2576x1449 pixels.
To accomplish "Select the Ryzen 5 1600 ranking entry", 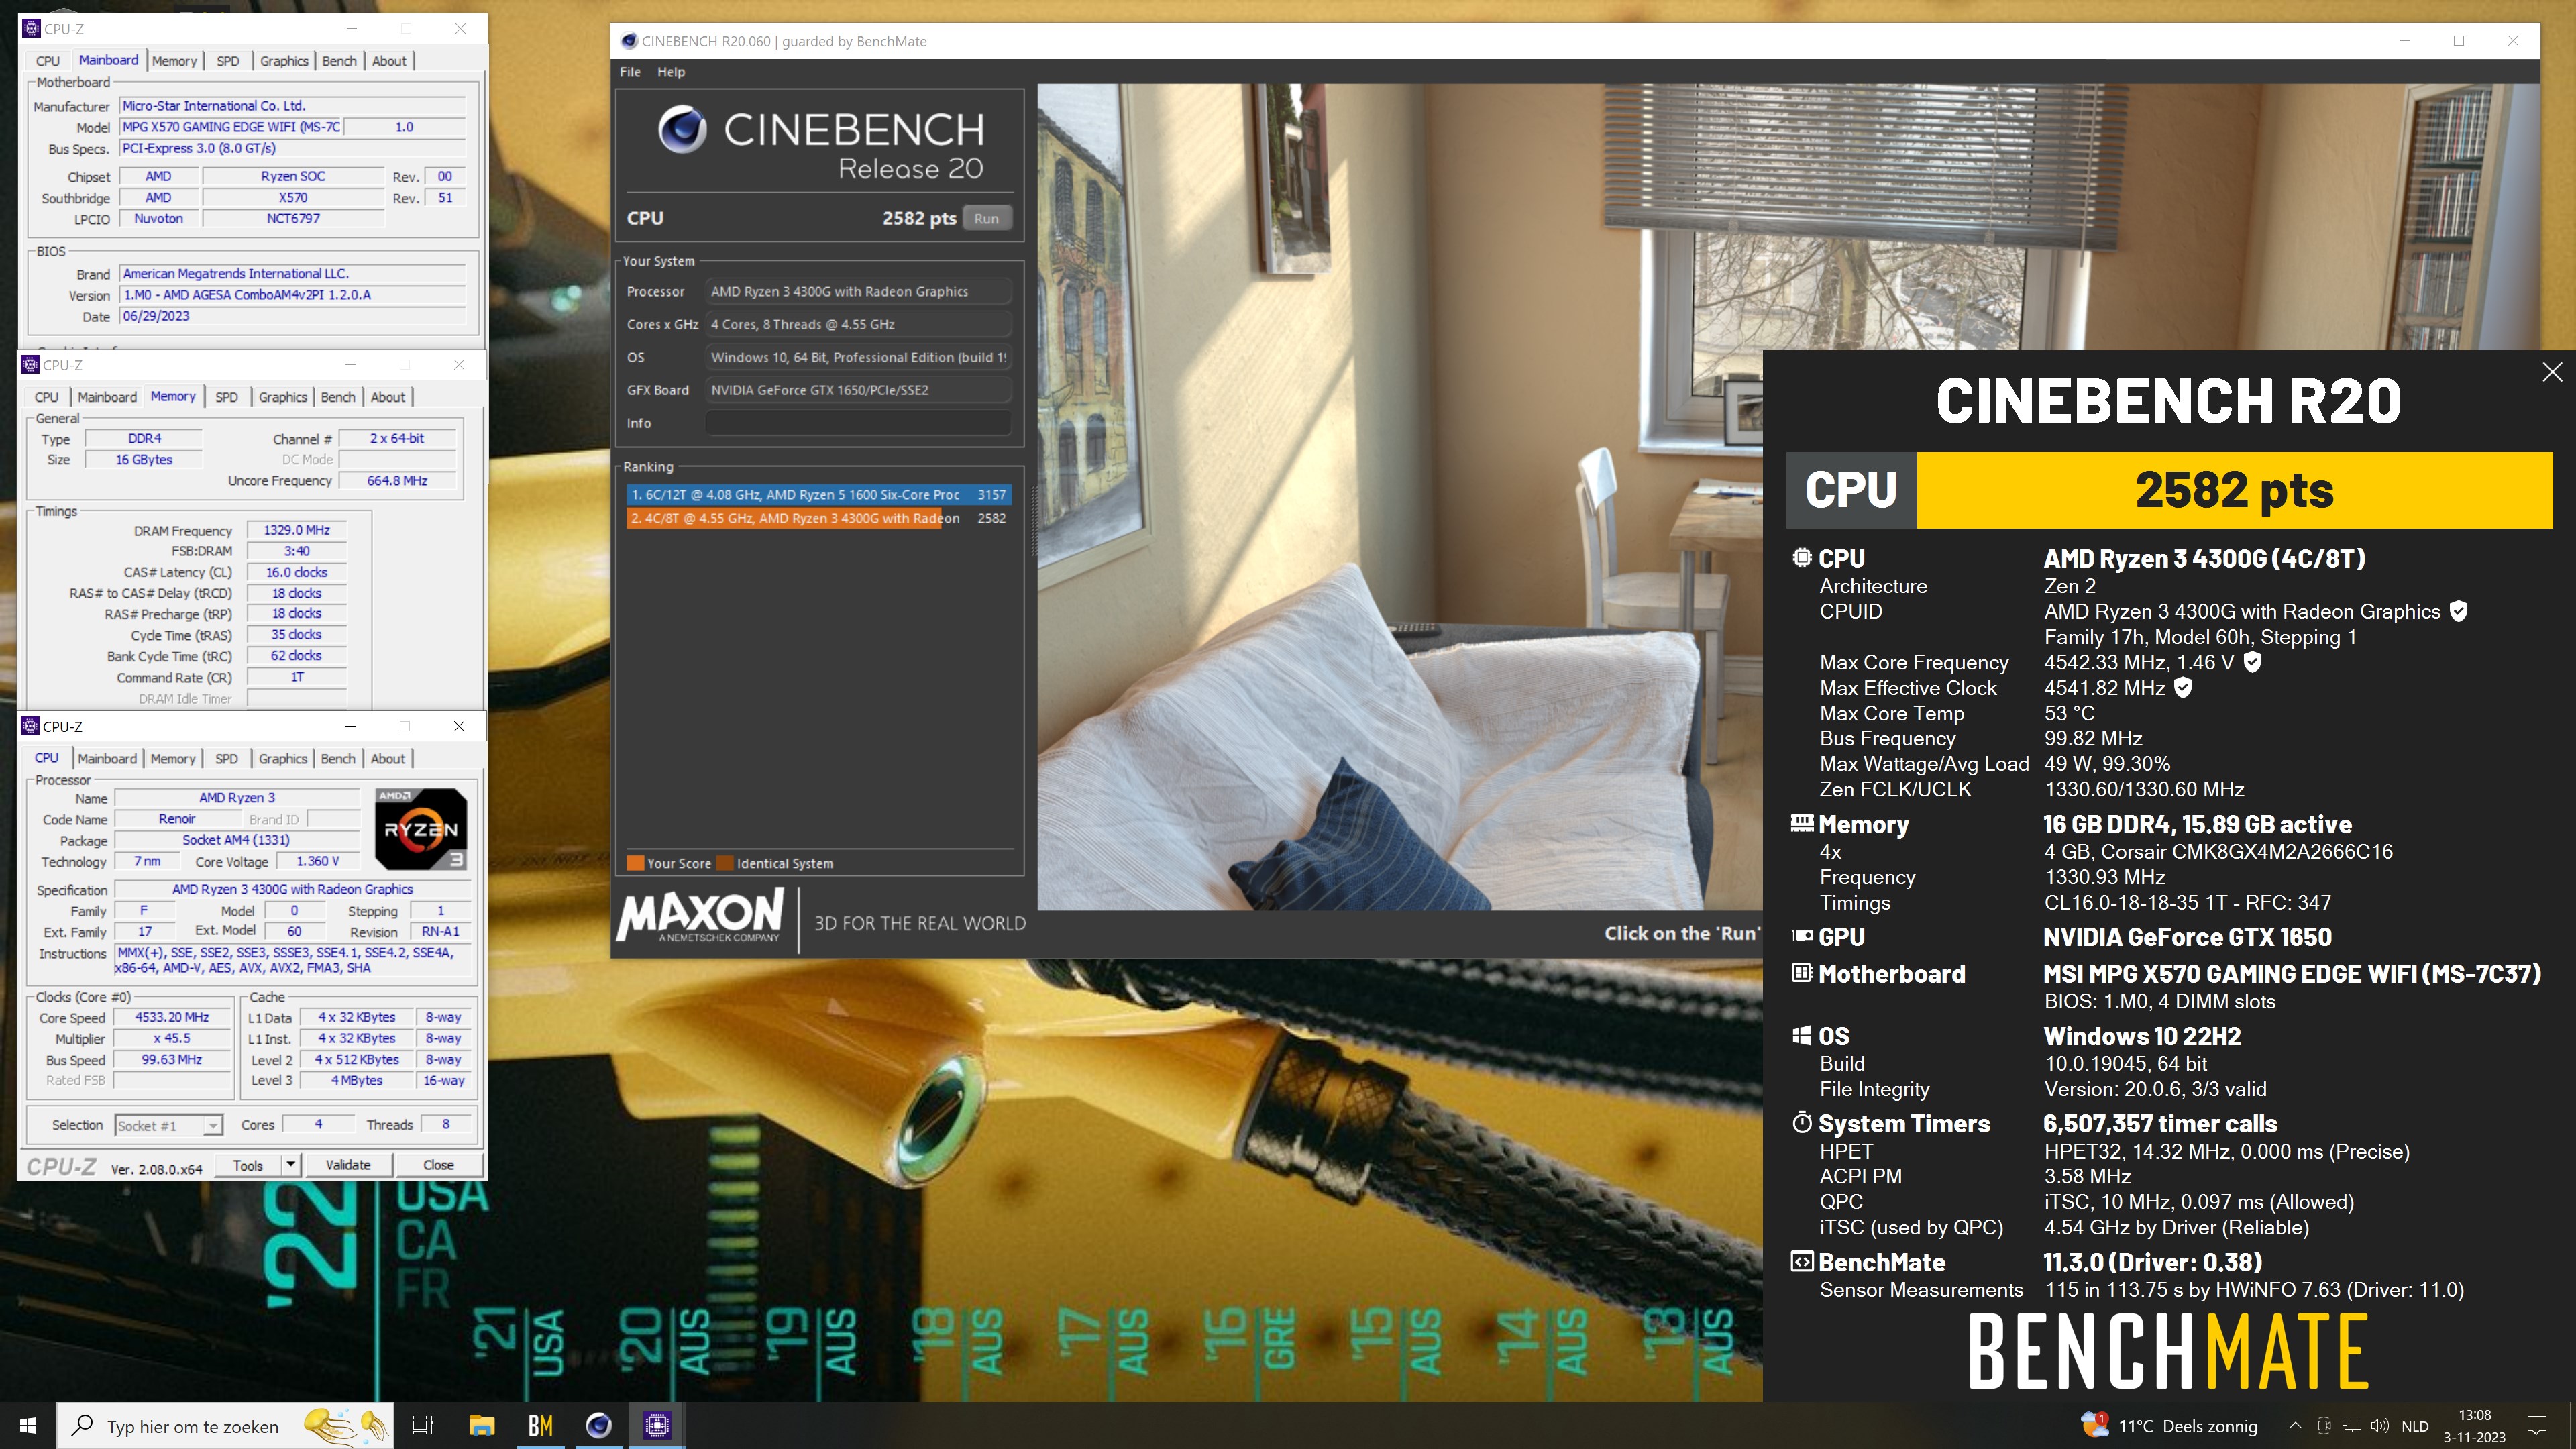I will pos(818,494).
